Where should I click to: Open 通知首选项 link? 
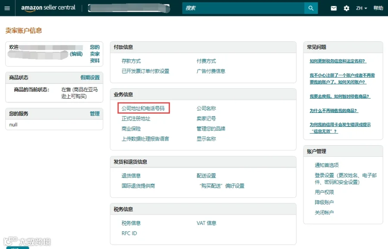327,165
